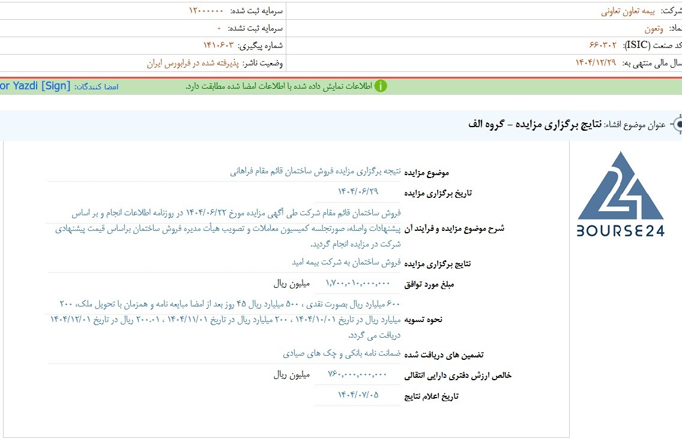The height and width of the screenshot is (439, 682).
Task: Select auction subject text mentioning "قائم مقام فراهانی"
Action: 315,172
